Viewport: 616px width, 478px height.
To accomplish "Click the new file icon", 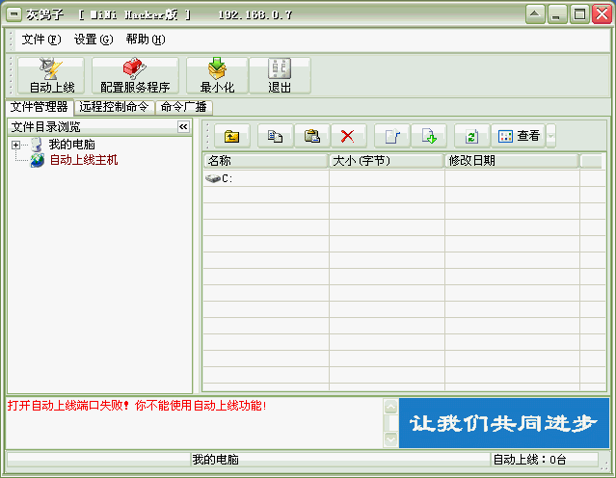I will (391, 136).
